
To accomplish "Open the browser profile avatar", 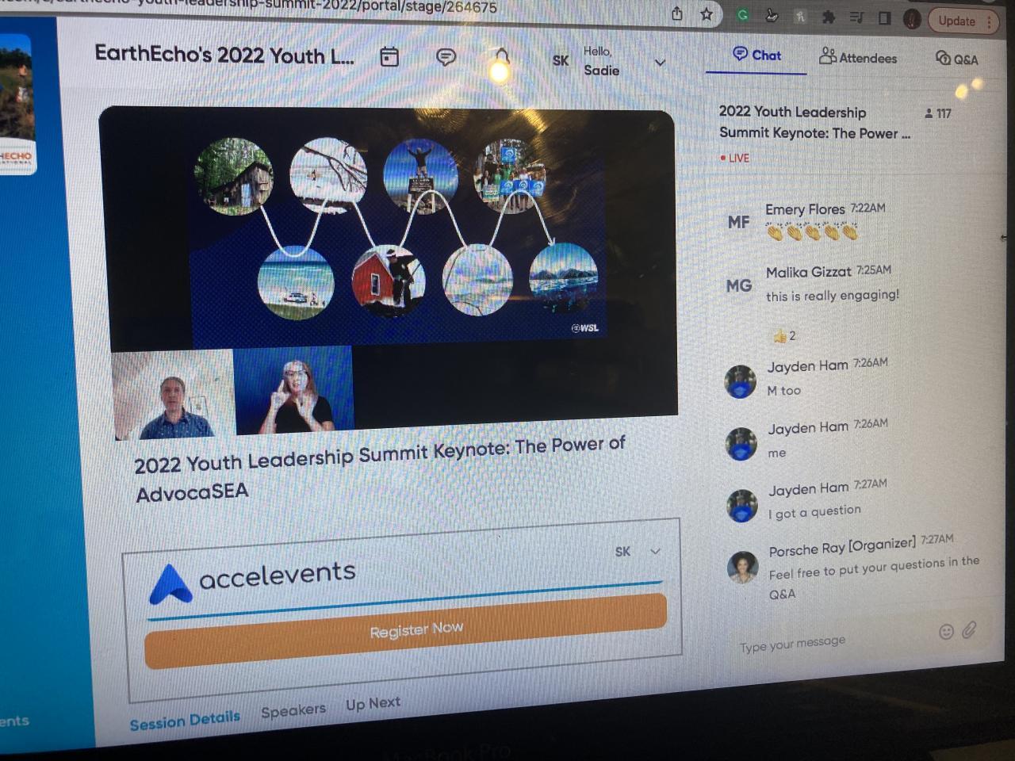I will (912, 19).
